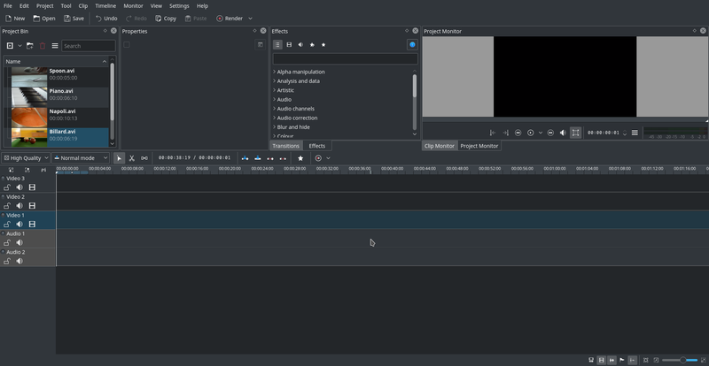709x366 pixels.
Task: Open the High Quality preview dropdown
Action: coord(25,158)
